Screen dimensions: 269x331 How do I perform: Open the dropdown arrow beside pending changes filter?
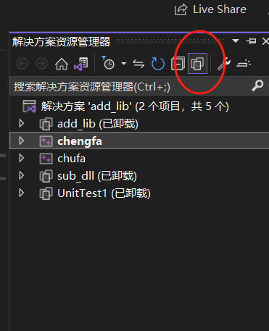pyautogui.click(x=124, y=64)
